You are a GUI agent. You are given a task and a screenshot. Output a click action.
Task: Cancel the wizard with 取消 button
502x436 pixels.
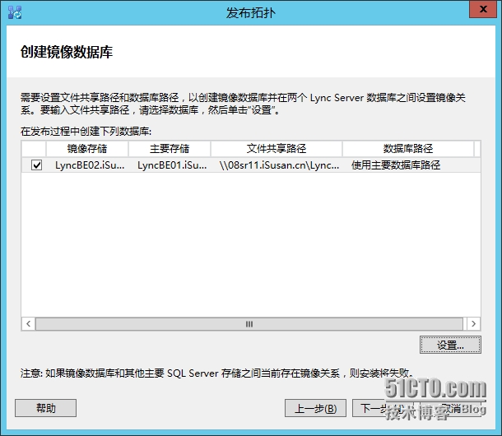(452, 408)
